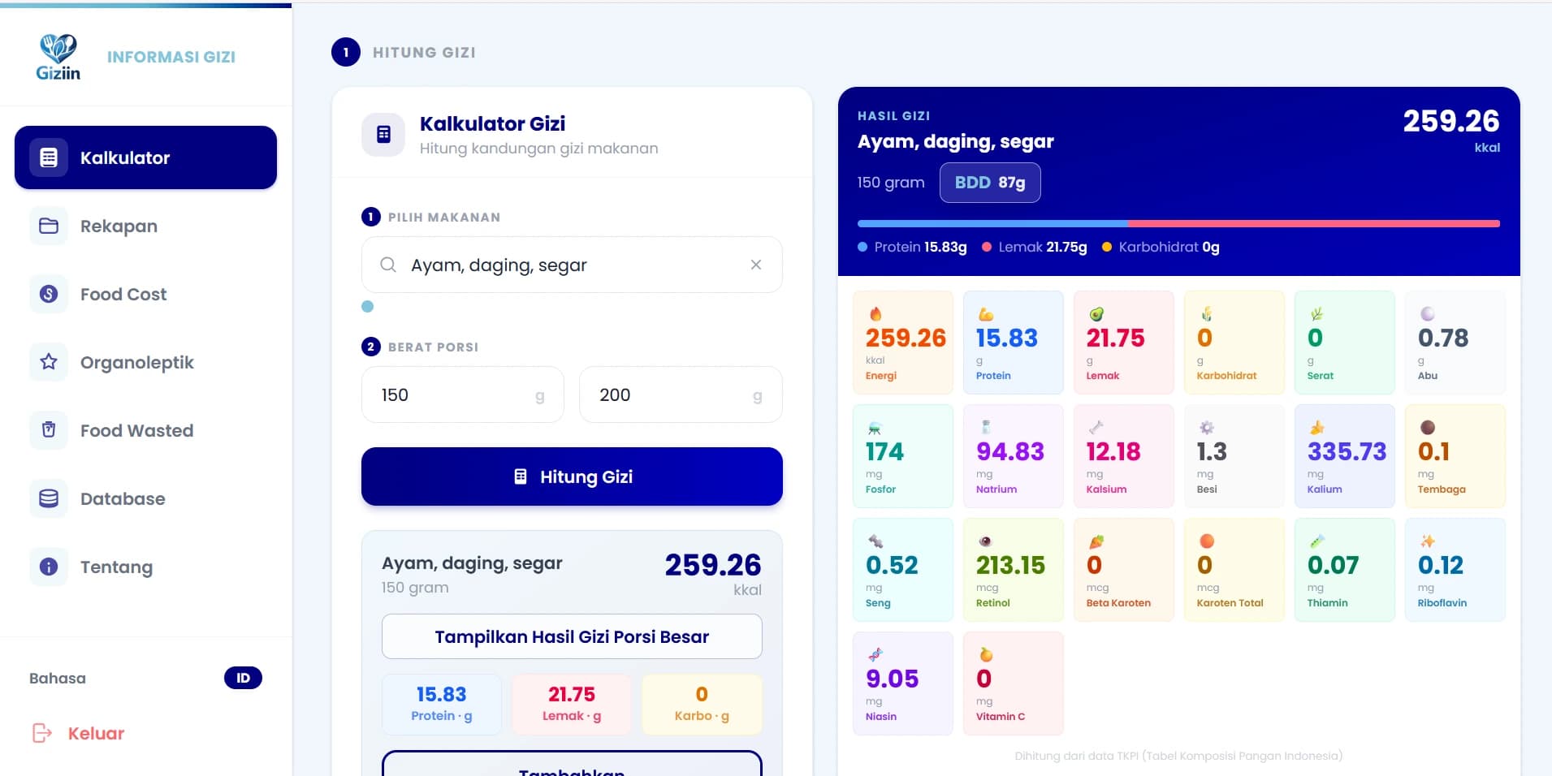This screenshot has width=1552, height=776.
Task: Click the BDD 87g badge
Action: click(989, 182)
